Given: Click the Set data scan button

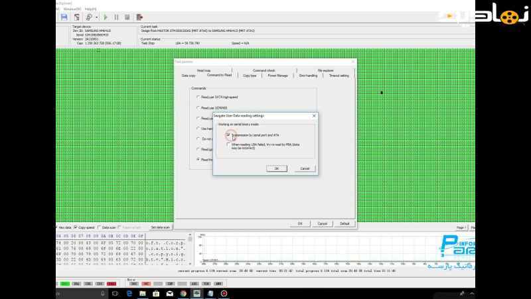Looking at the screenshot, I should click(160, 227).
